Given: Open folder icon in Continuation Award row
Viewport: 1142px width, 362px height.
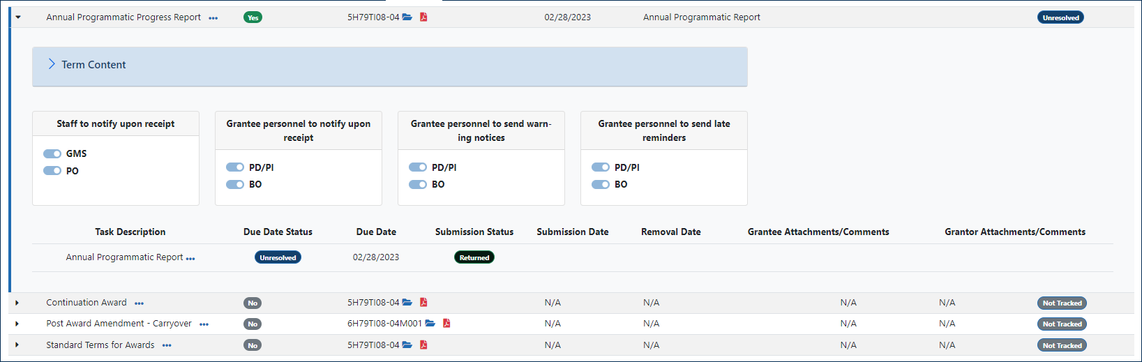Looking at the screenshot, I should [407, 302].
